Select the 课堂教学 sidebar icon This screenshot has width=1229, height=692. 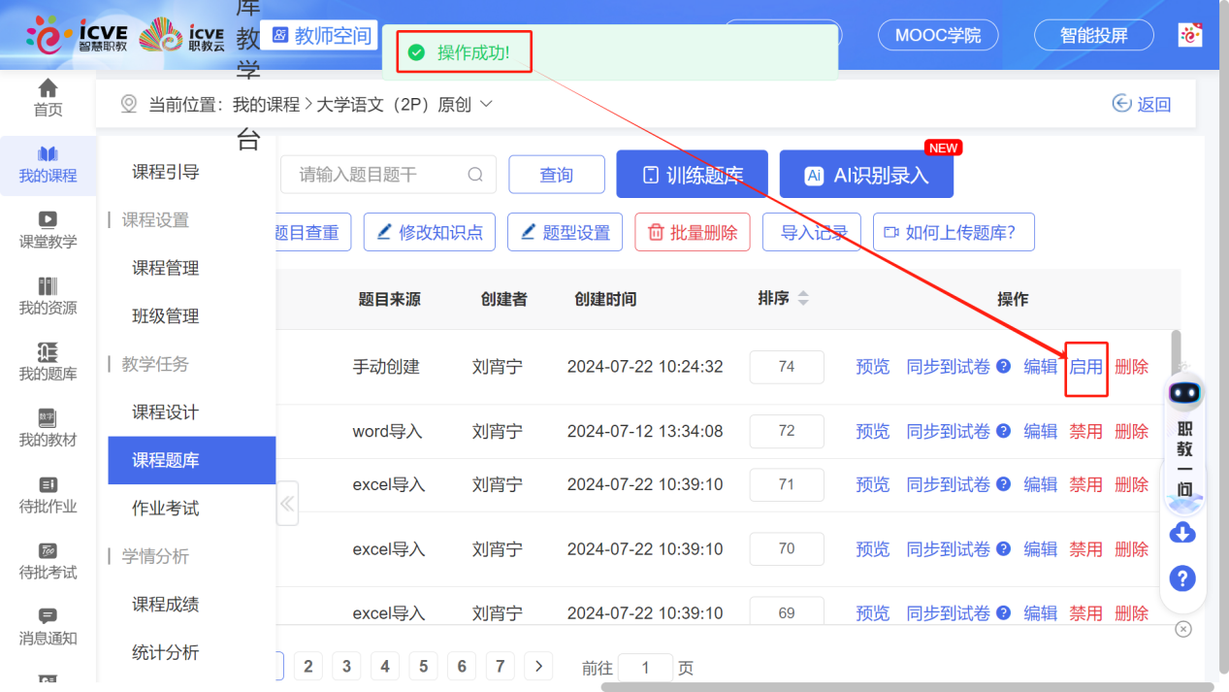[47, 230]
